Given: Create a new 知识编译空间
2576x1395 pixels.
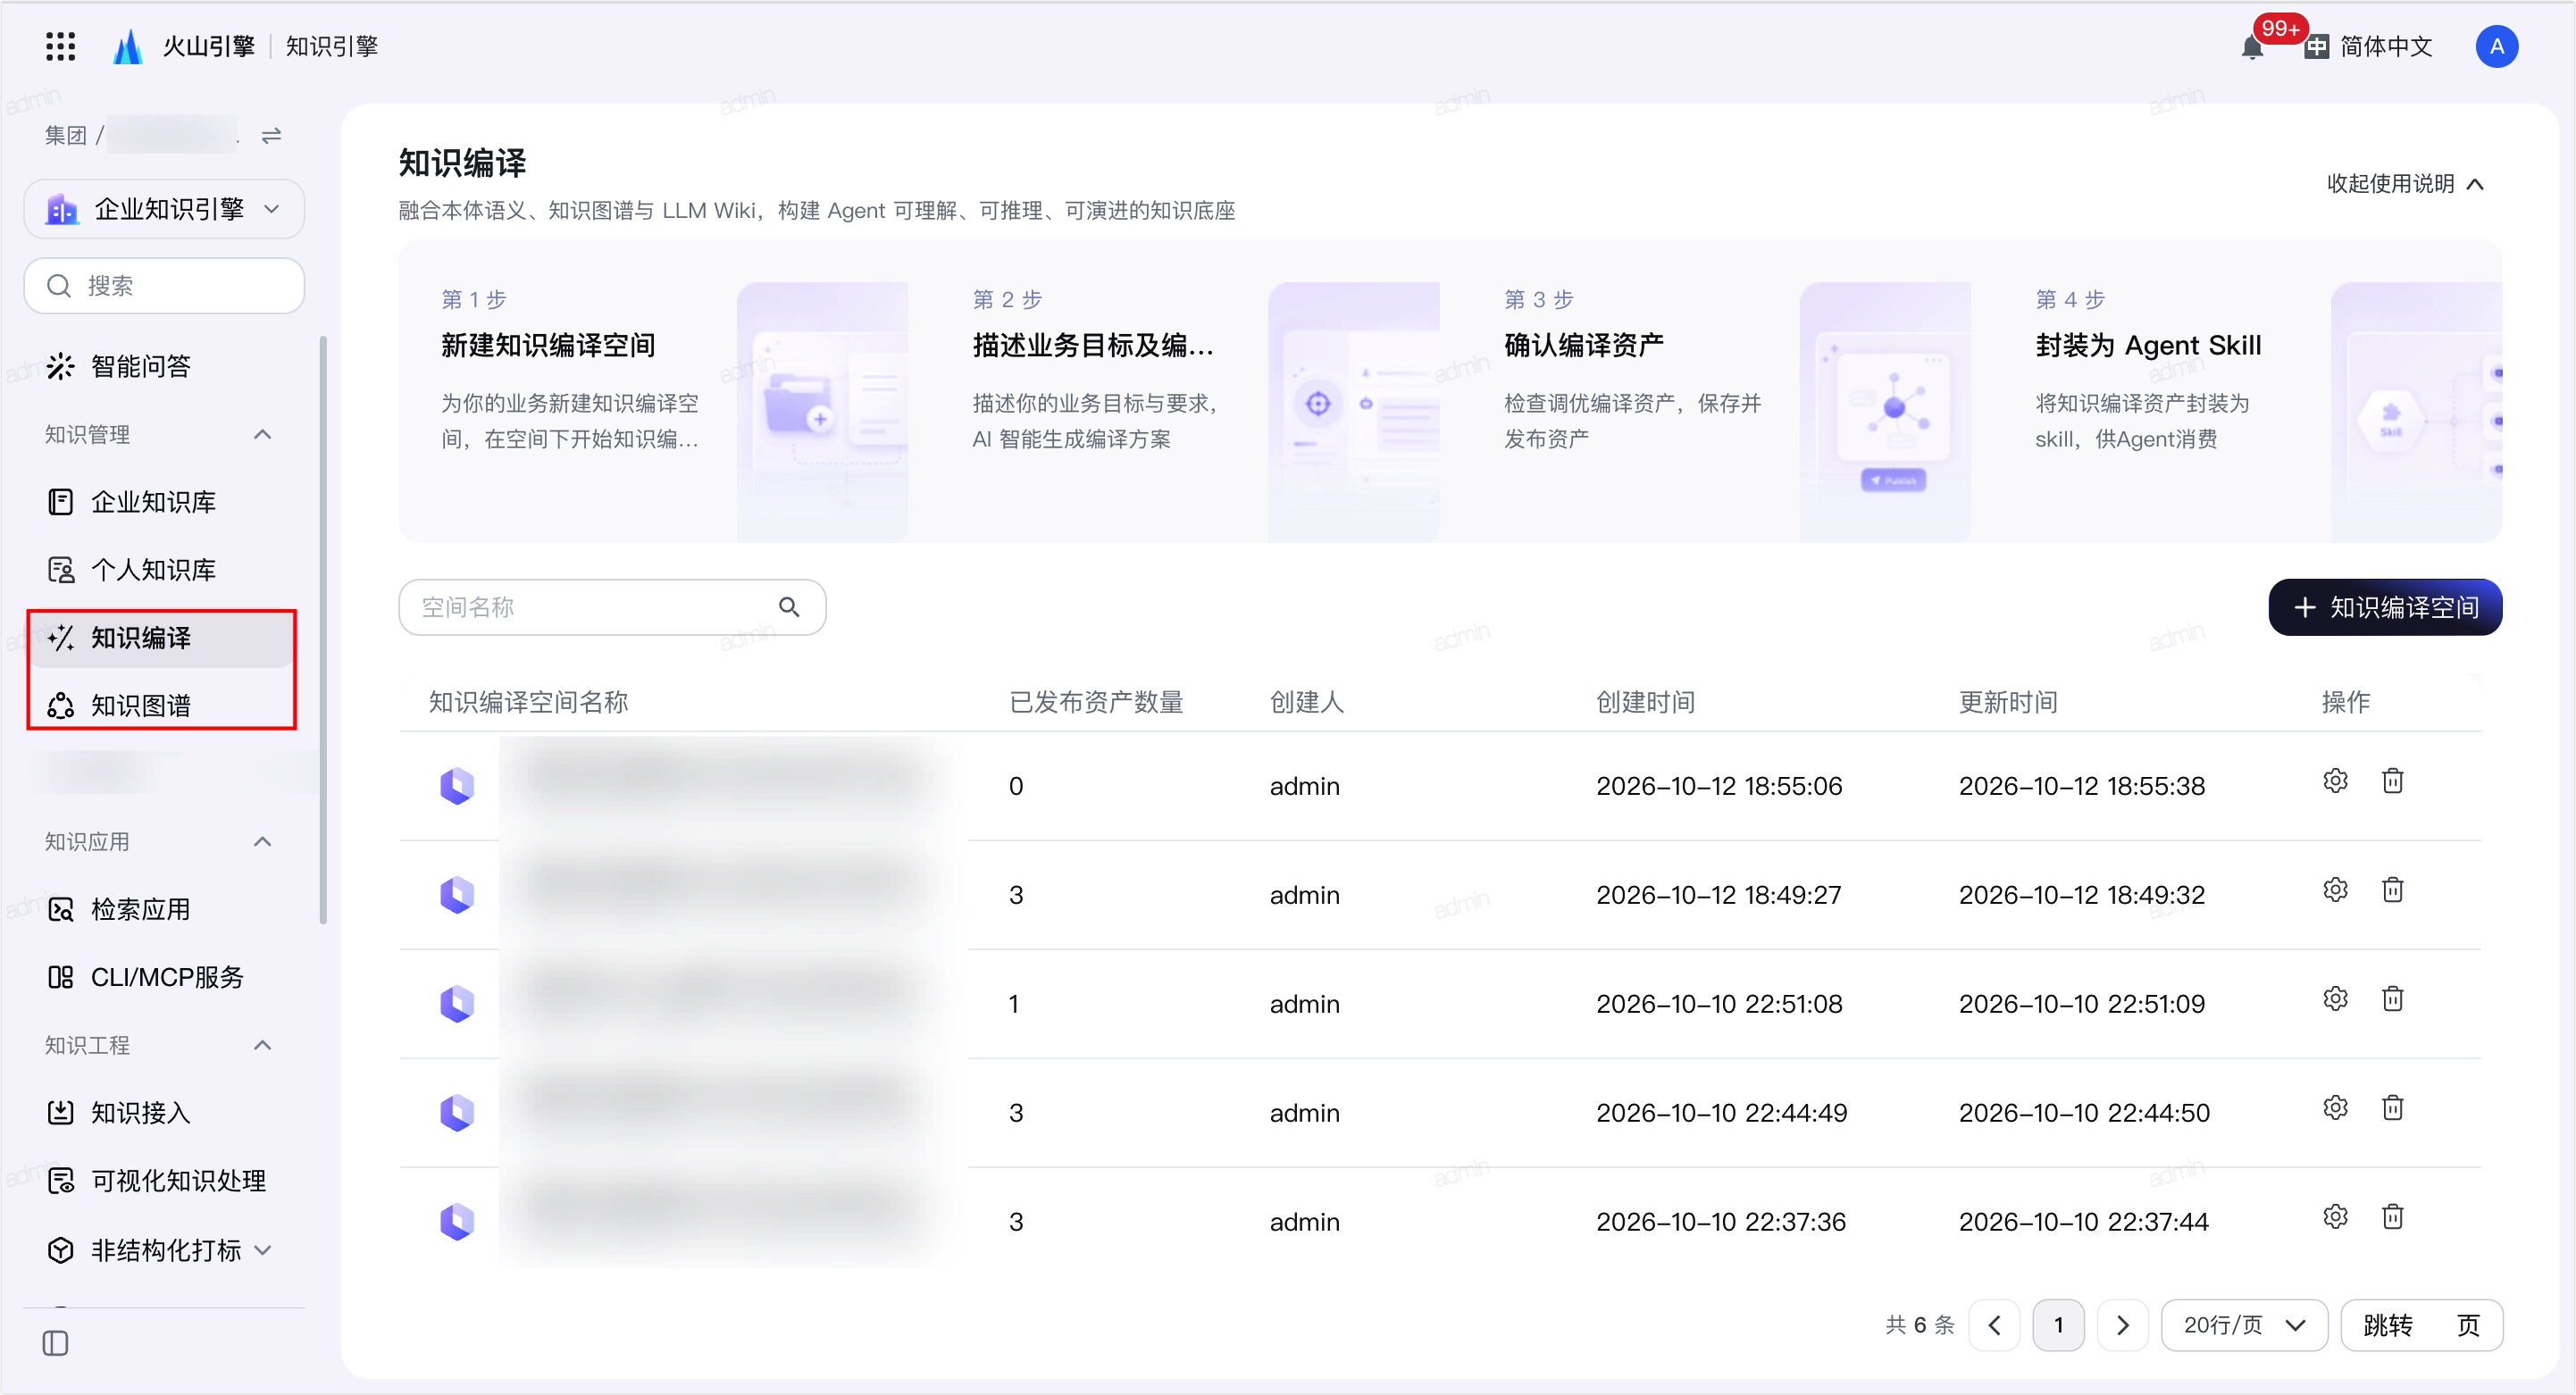Looking at the screenshot, I should 2384,607.
